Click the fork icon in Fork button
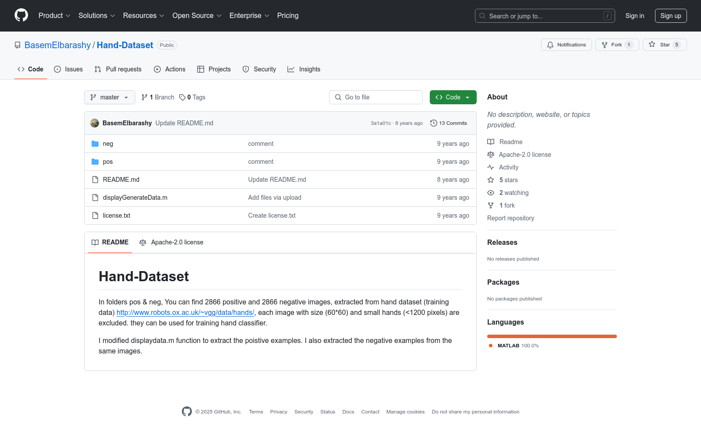Screen dimensions: 701x438 tap(605, 45)
